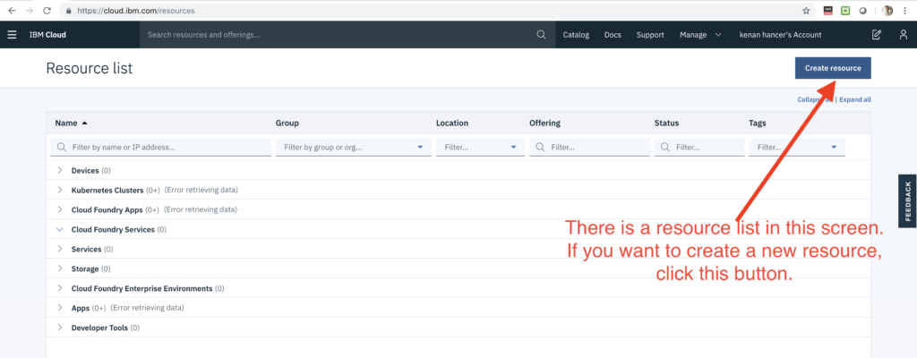This screenshot has width=917, height=358.
Task: Open the Manage menu dropdown
Action: click(700, 35)
